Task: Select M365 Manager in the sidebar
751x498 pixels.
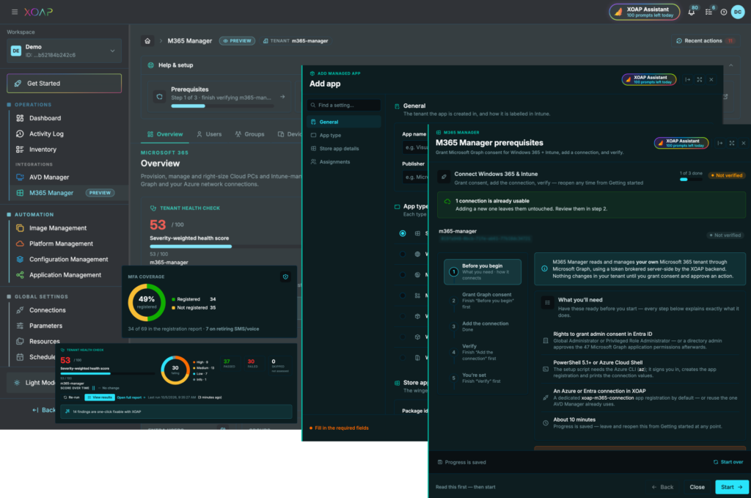Action: 65,193
